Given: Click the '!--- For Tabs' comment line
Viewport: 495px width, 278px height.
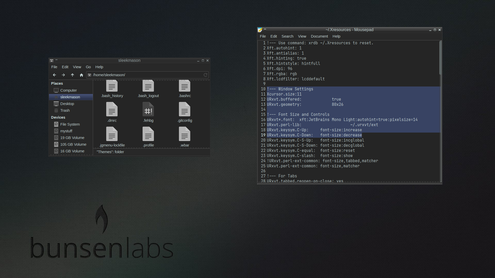Looking at the screenshot, I should 282,176.
